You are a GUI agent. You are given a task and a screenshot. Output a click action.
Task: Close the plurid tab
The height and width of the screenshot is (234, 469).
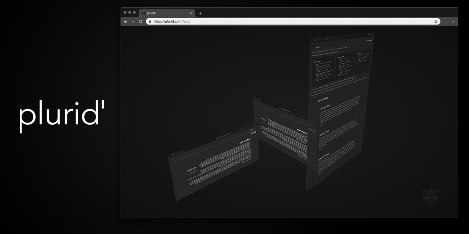click(x=191, y=13)
